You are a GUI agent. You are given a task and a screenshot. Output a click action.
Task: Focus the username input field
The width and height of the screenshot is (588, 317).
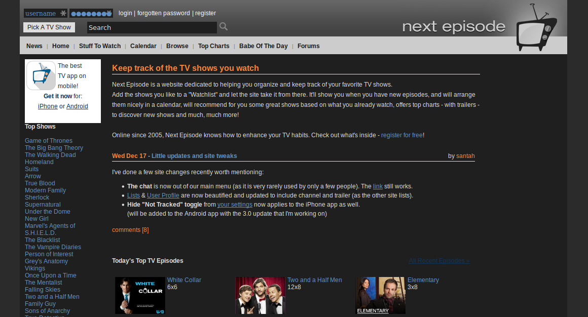pos(46,14)
